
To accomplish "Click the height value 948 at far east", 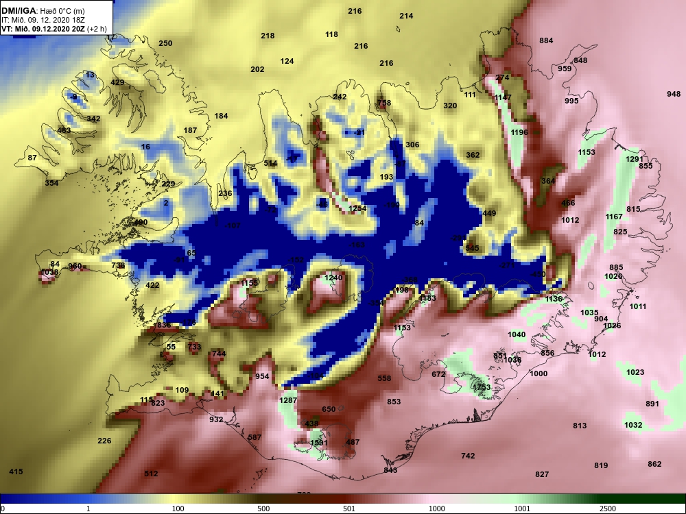I will (674, 94).
